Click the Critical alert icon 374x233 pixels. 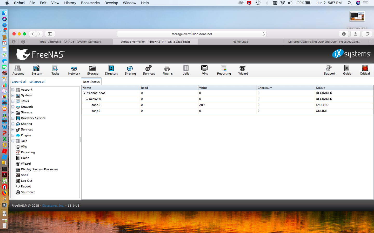pos(365,70)
